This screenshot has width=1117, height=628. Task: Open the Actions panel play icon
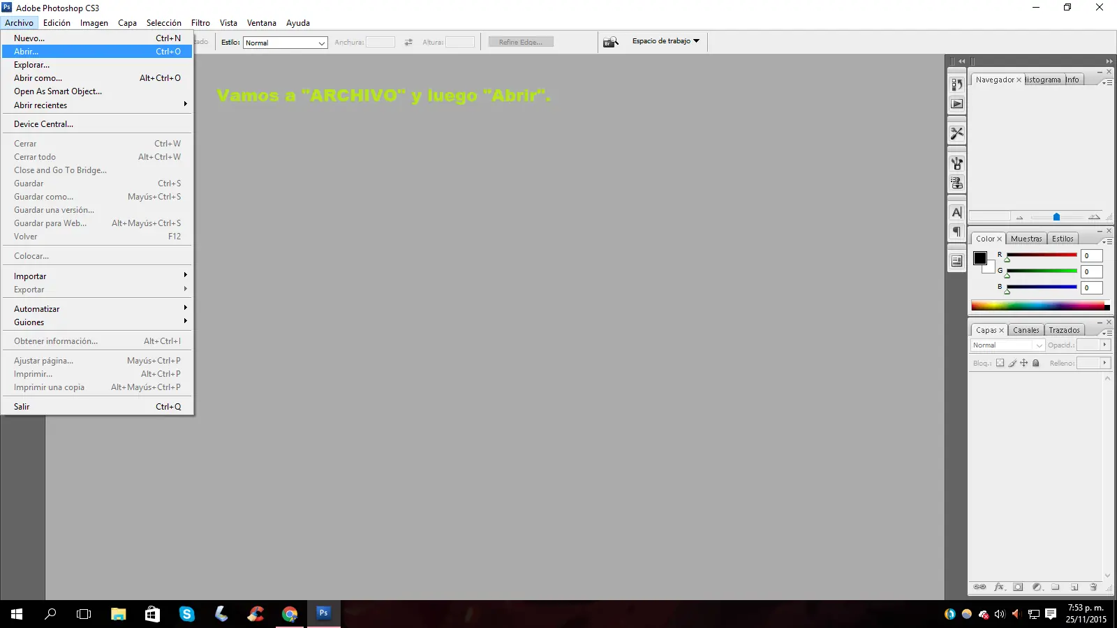[x=956, y=104]
